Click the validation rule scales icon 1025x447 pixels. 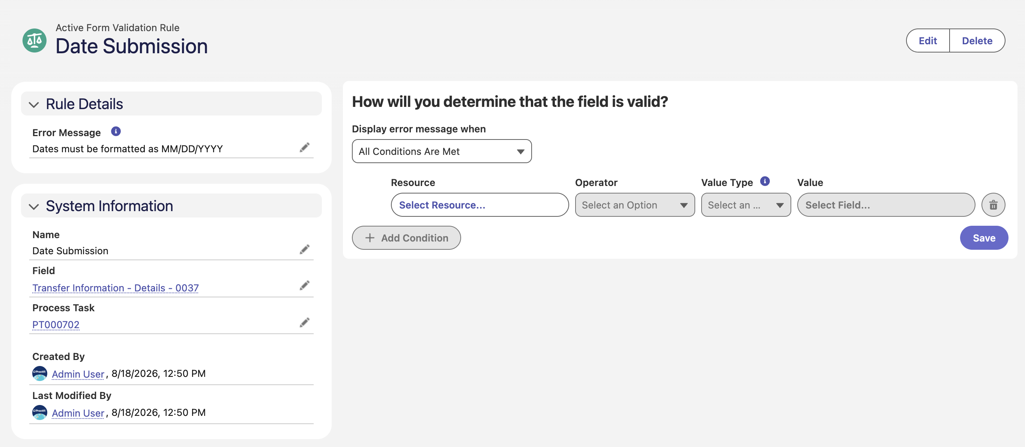click(x=34, y=40)
